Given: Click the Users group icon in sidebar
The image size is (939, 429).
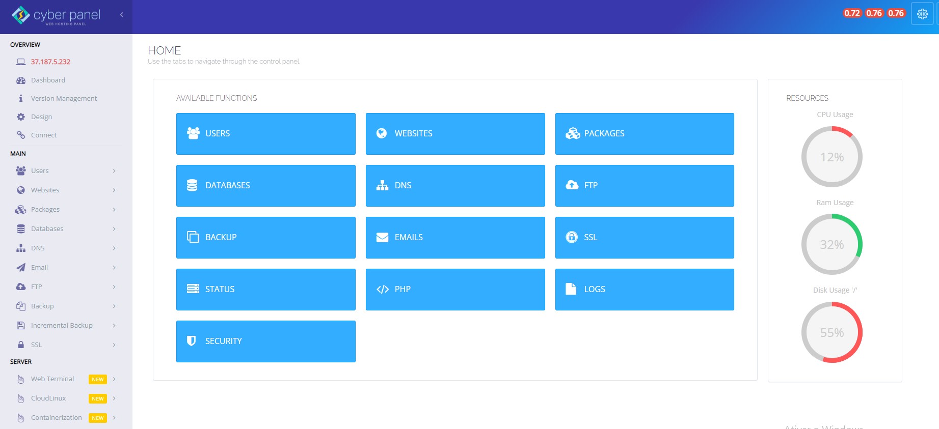Looking at the screenshot, I should (x=21, y=170).
